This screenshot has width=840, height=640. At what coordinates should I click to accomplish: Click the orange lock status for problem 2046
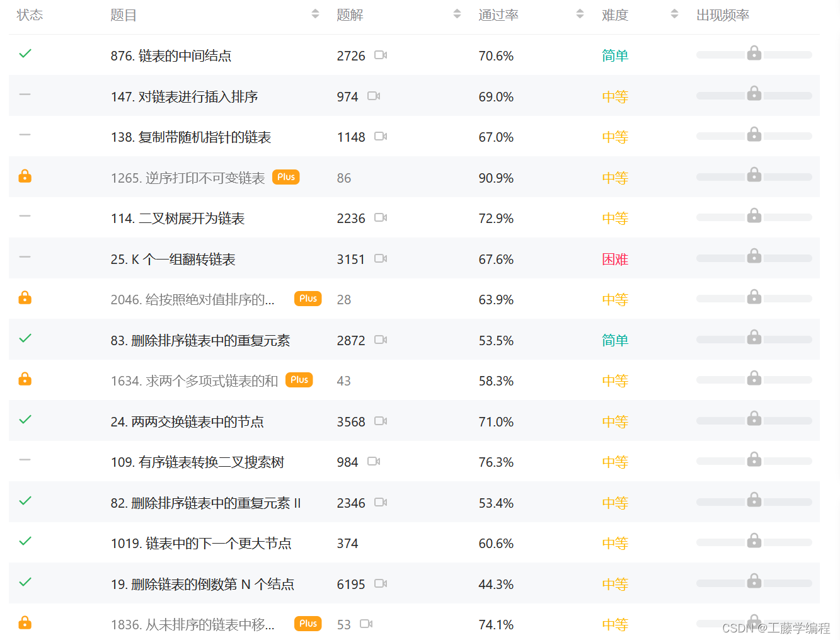(x=25, y=297)
